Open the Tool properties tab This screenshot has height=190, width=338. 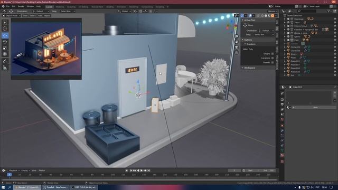tap(282, 93)
